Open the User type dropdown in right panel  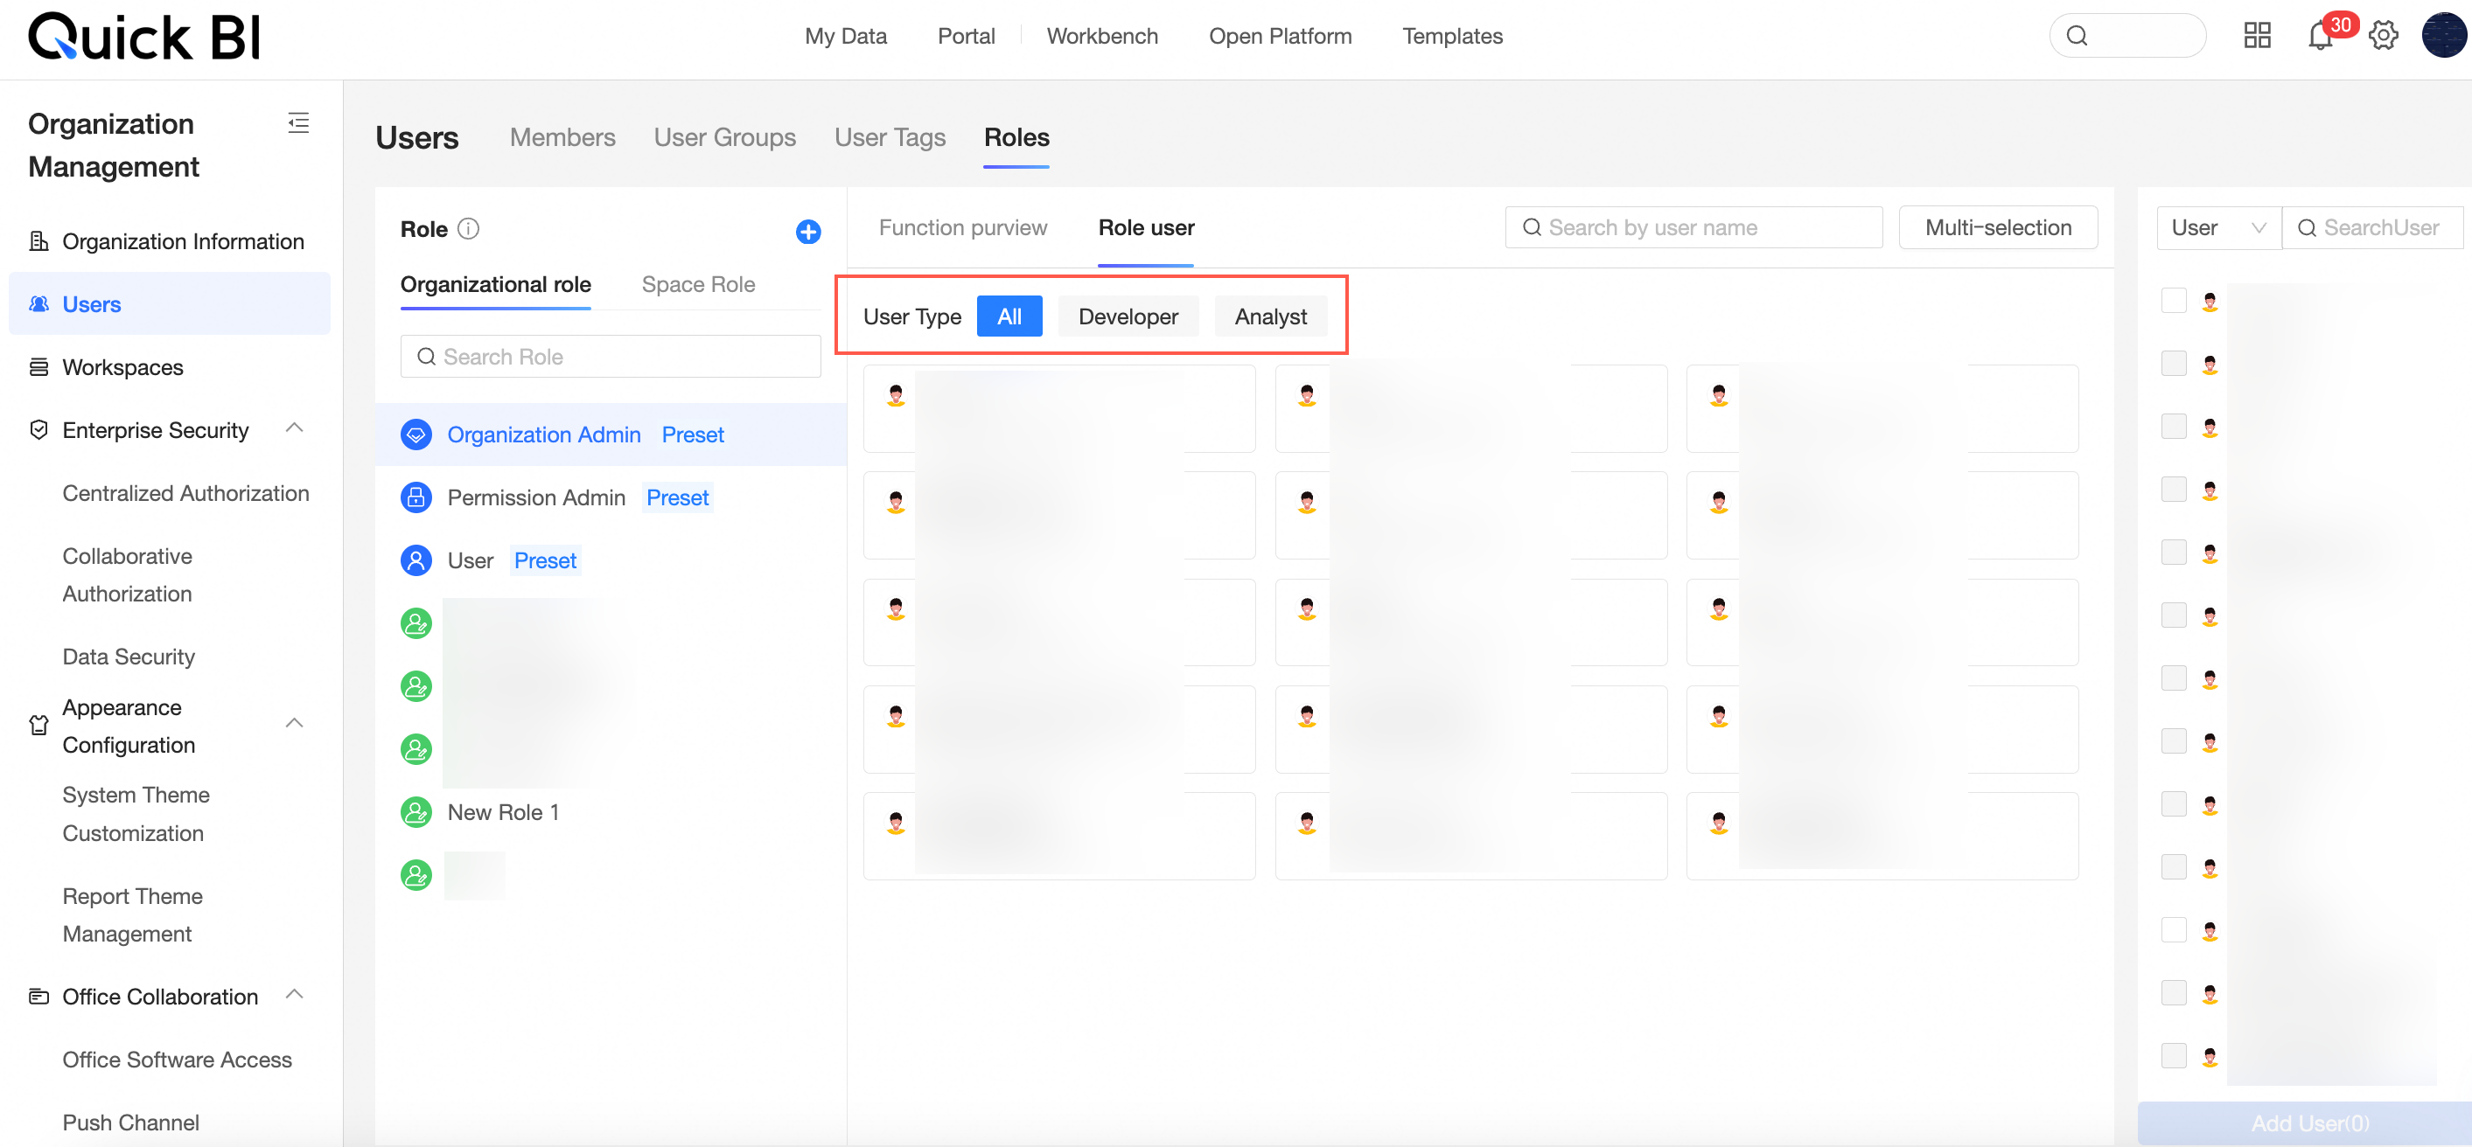pos(2217,228)
